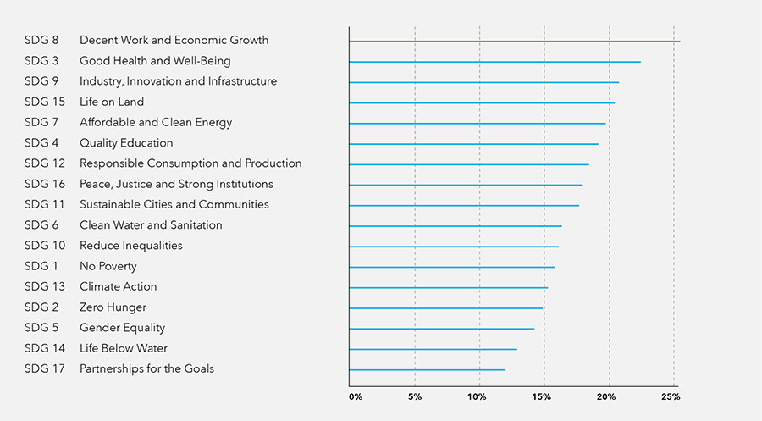
Task: Click the 25% axis tick label
Action: click(671, 396)
